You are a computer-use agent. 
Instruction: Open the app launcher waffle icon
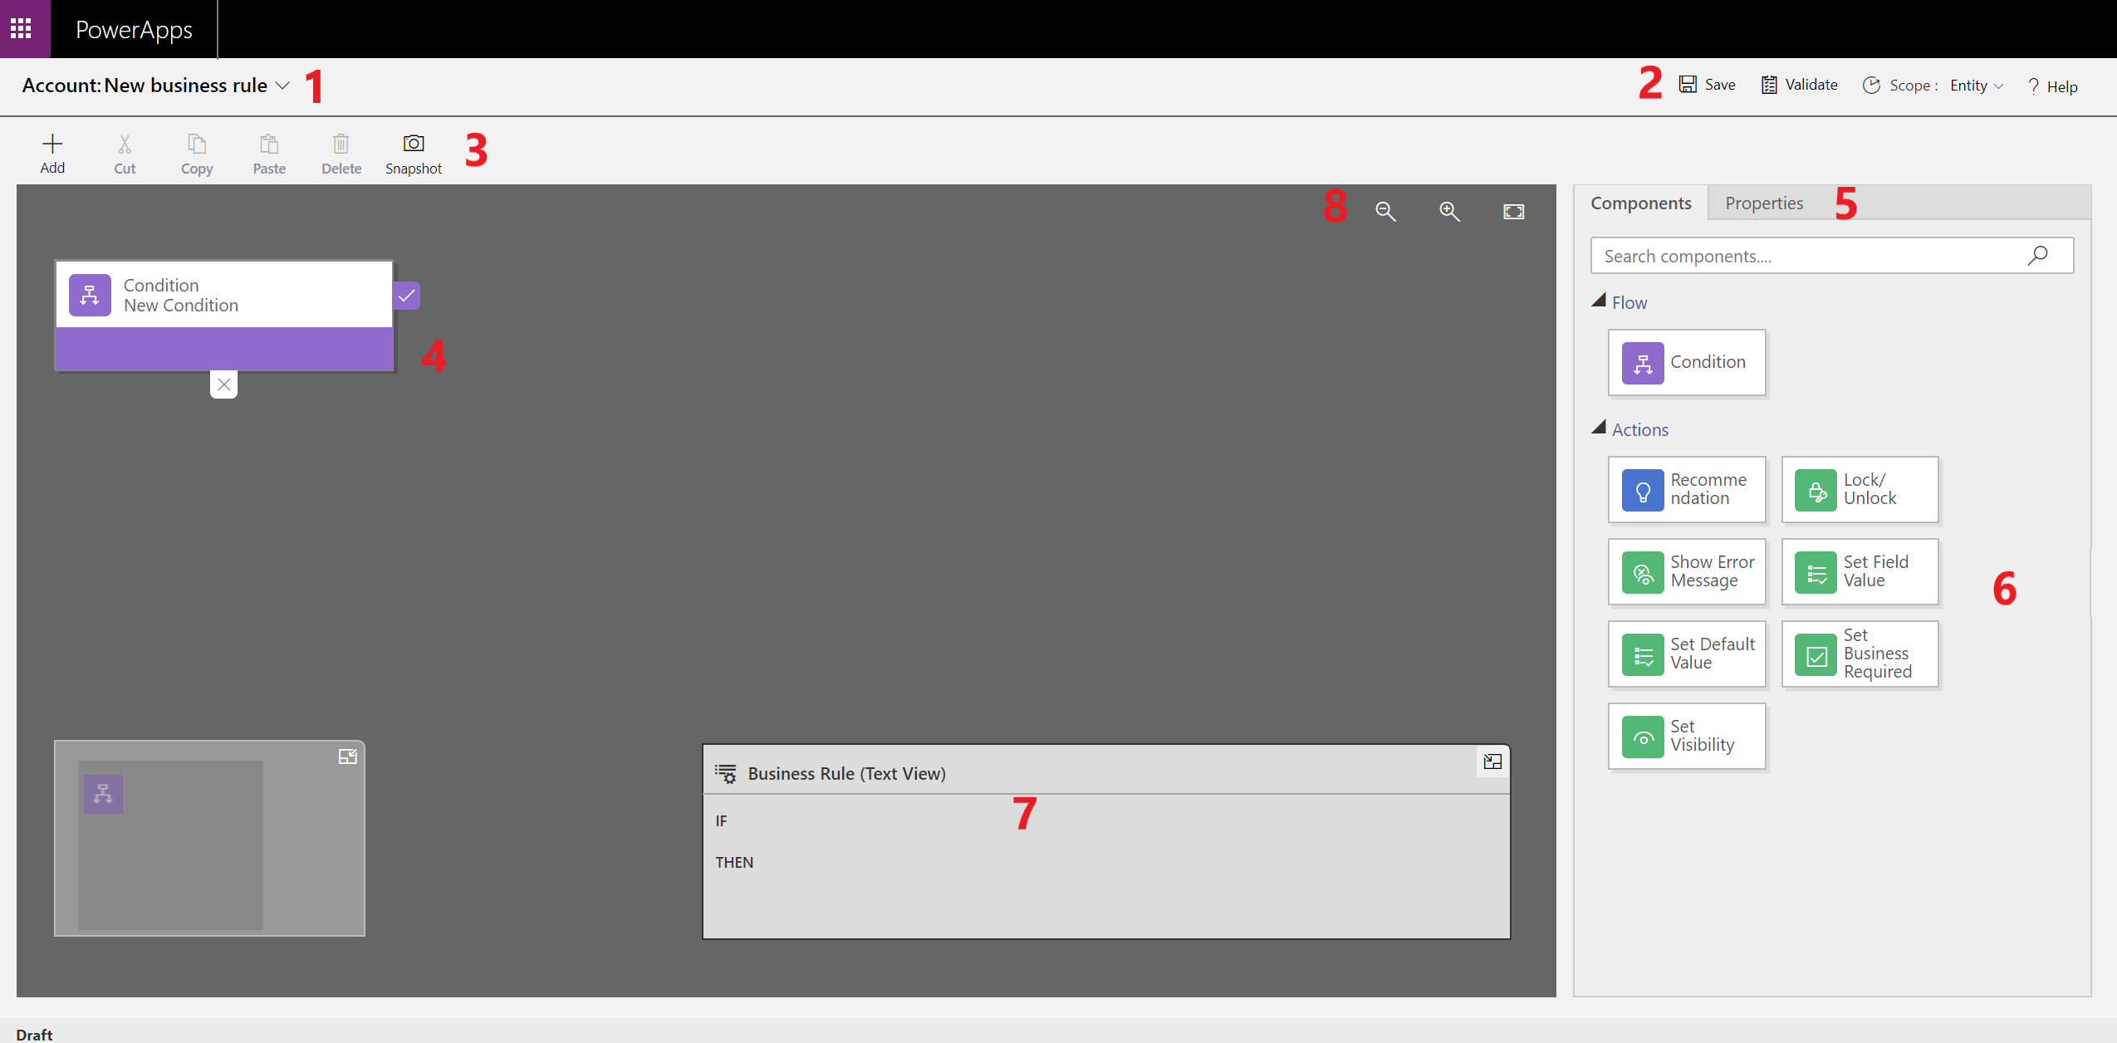pyautogui.click(x=21, y=29)
